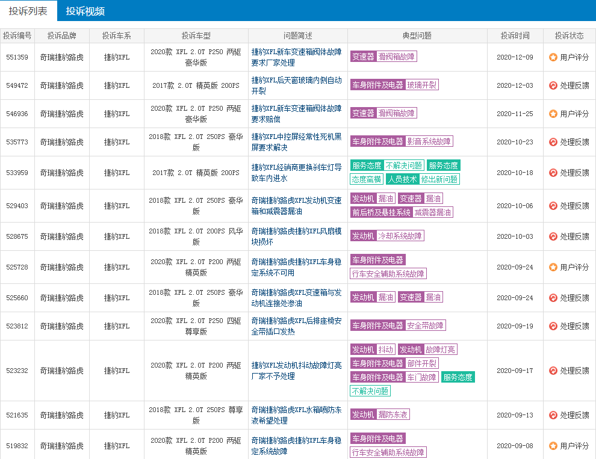Viewport: 596px width, 459px height.
Task: Select complaint number 523232
Action: tap(17, 371)
